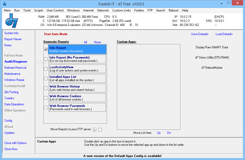Screen dimensions: 245x160
Task: Open the Custom Links menu
Action: point(121,10)
